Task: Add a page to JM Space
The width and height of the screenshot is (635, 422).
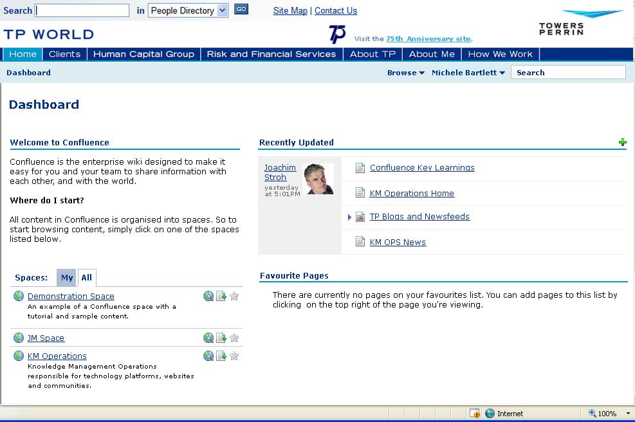Action: tap(221, 338)
